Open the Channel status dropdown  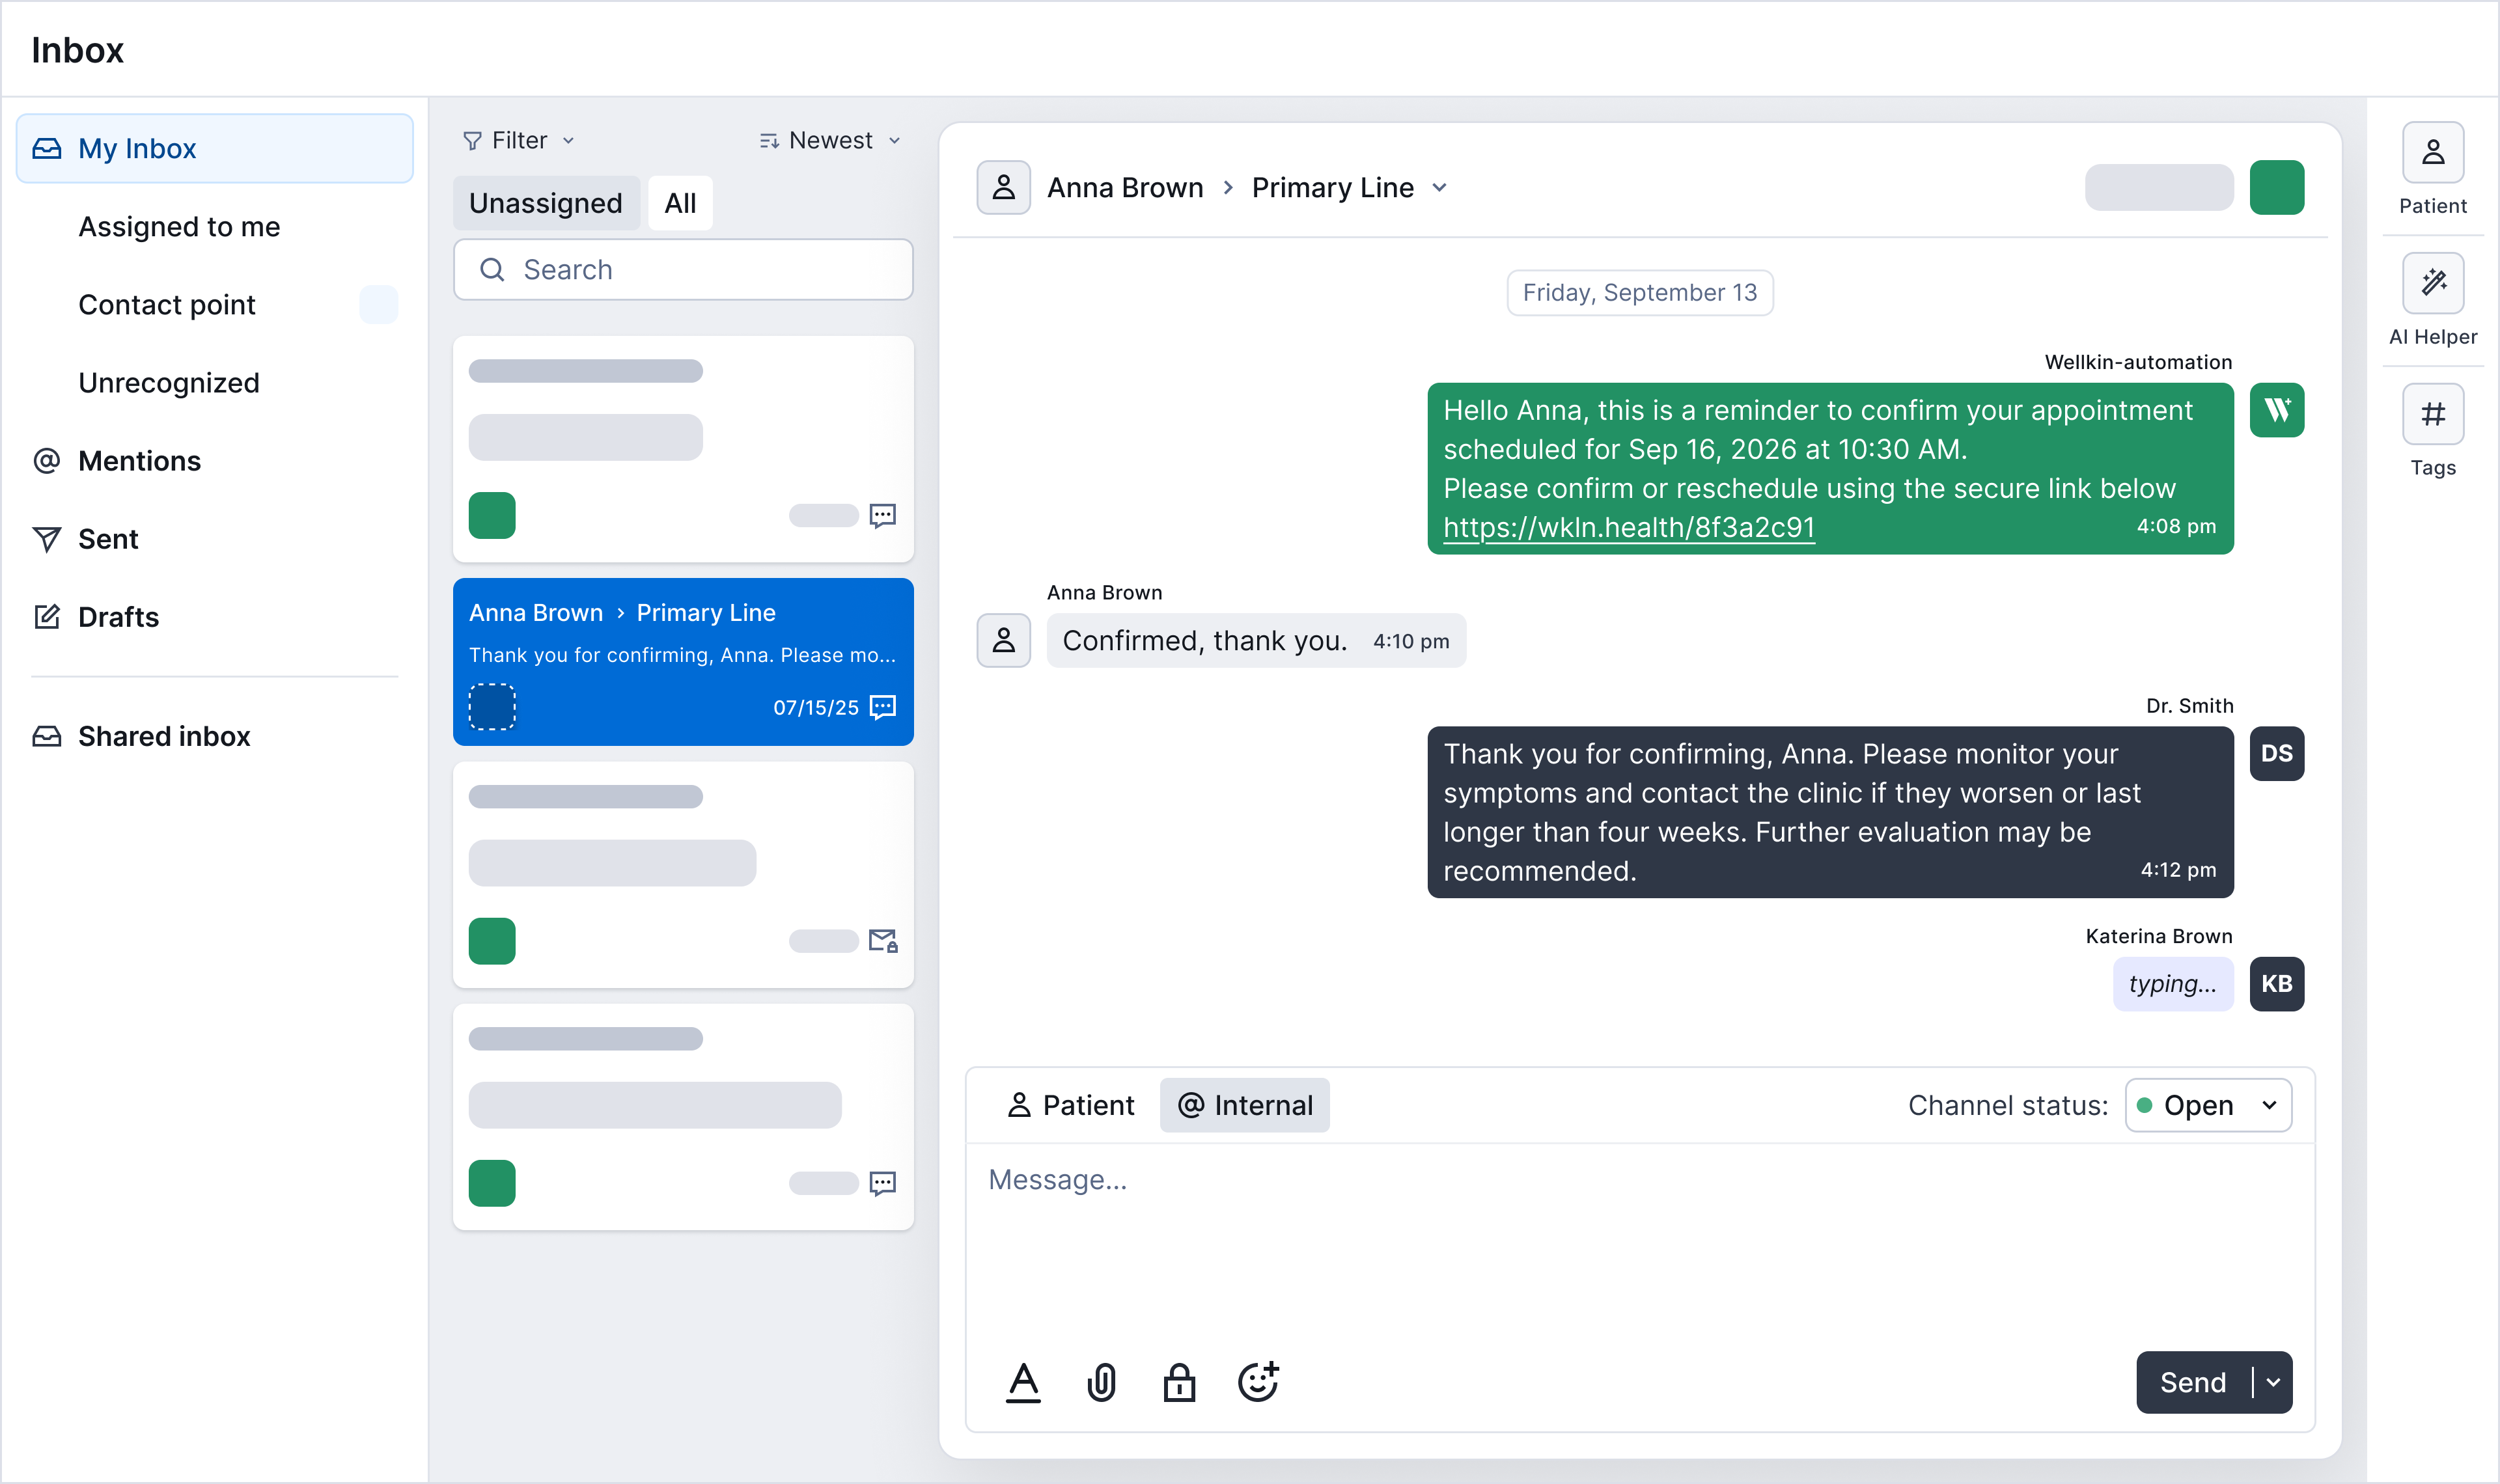tap(2207, 1105)
